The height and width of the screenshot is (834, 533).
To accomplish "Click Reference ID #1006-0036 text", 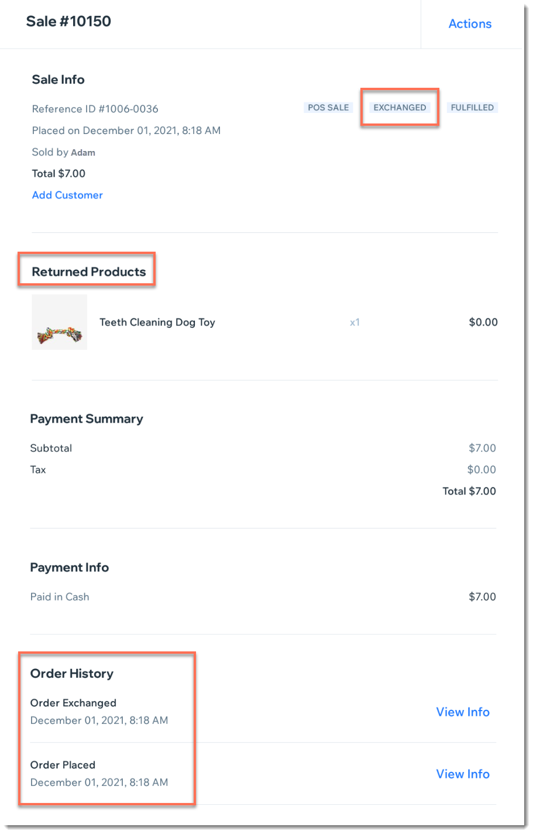I will coord(95,109).
